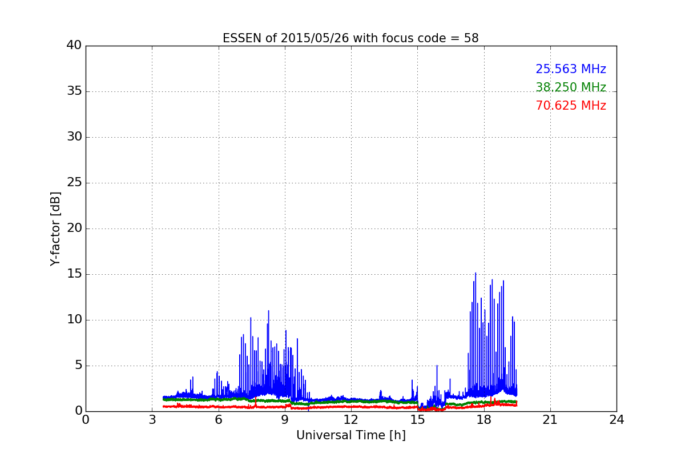Click the 'Y-factor [dB]' axis label
Image resolution: width=685 pixels, height=457 pixels.
(x=55, y=228)
